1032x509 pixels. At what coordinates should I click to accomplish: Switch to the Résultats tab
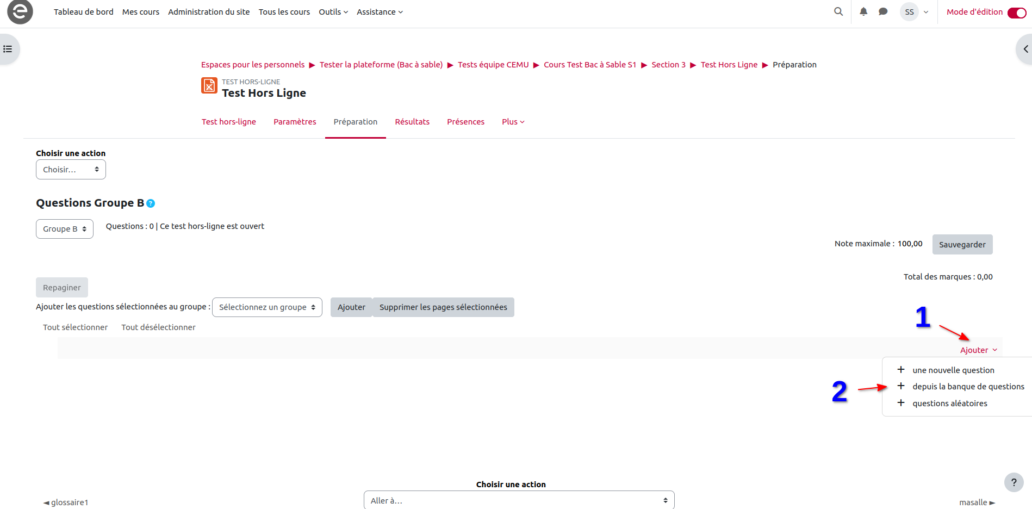412,122
